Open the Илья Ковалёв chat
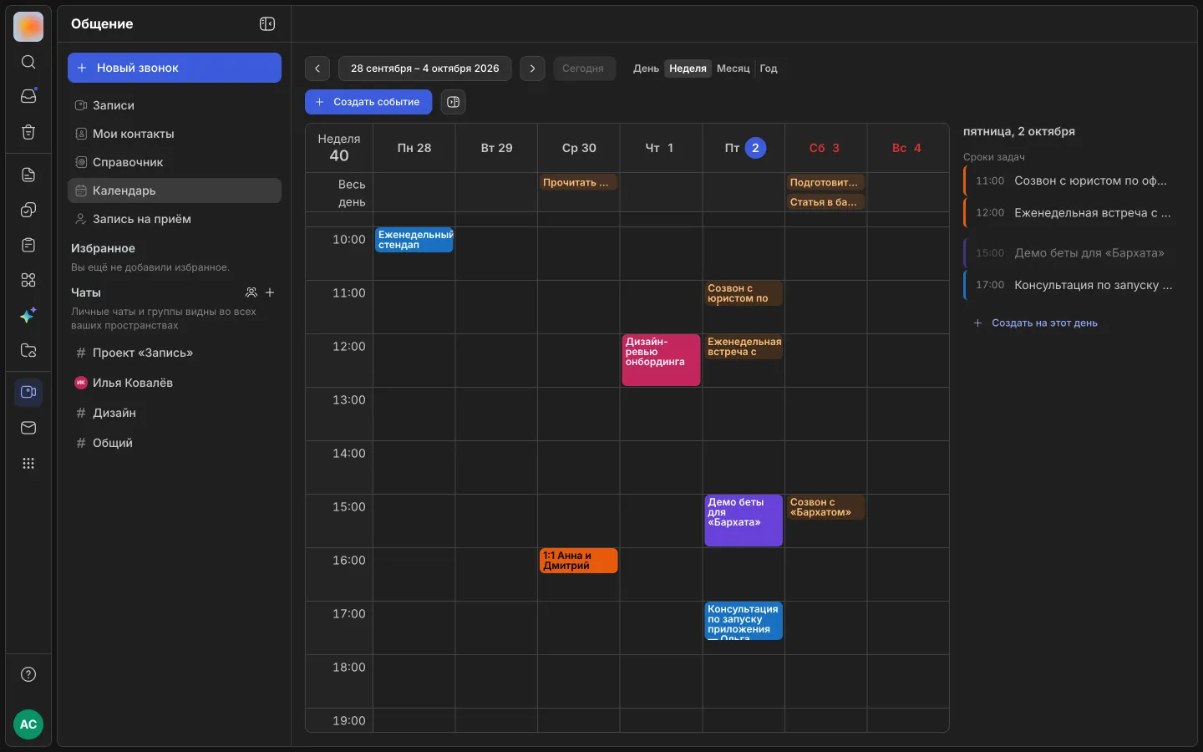The width and height of the screenshot is (1203, 752). coord(175,383)
